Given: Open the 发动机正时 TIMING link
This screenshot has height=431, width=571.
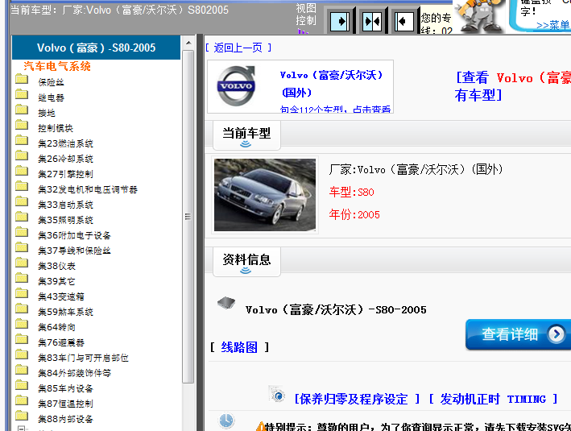Looking at the screenshot, I should tap(492, 399).
